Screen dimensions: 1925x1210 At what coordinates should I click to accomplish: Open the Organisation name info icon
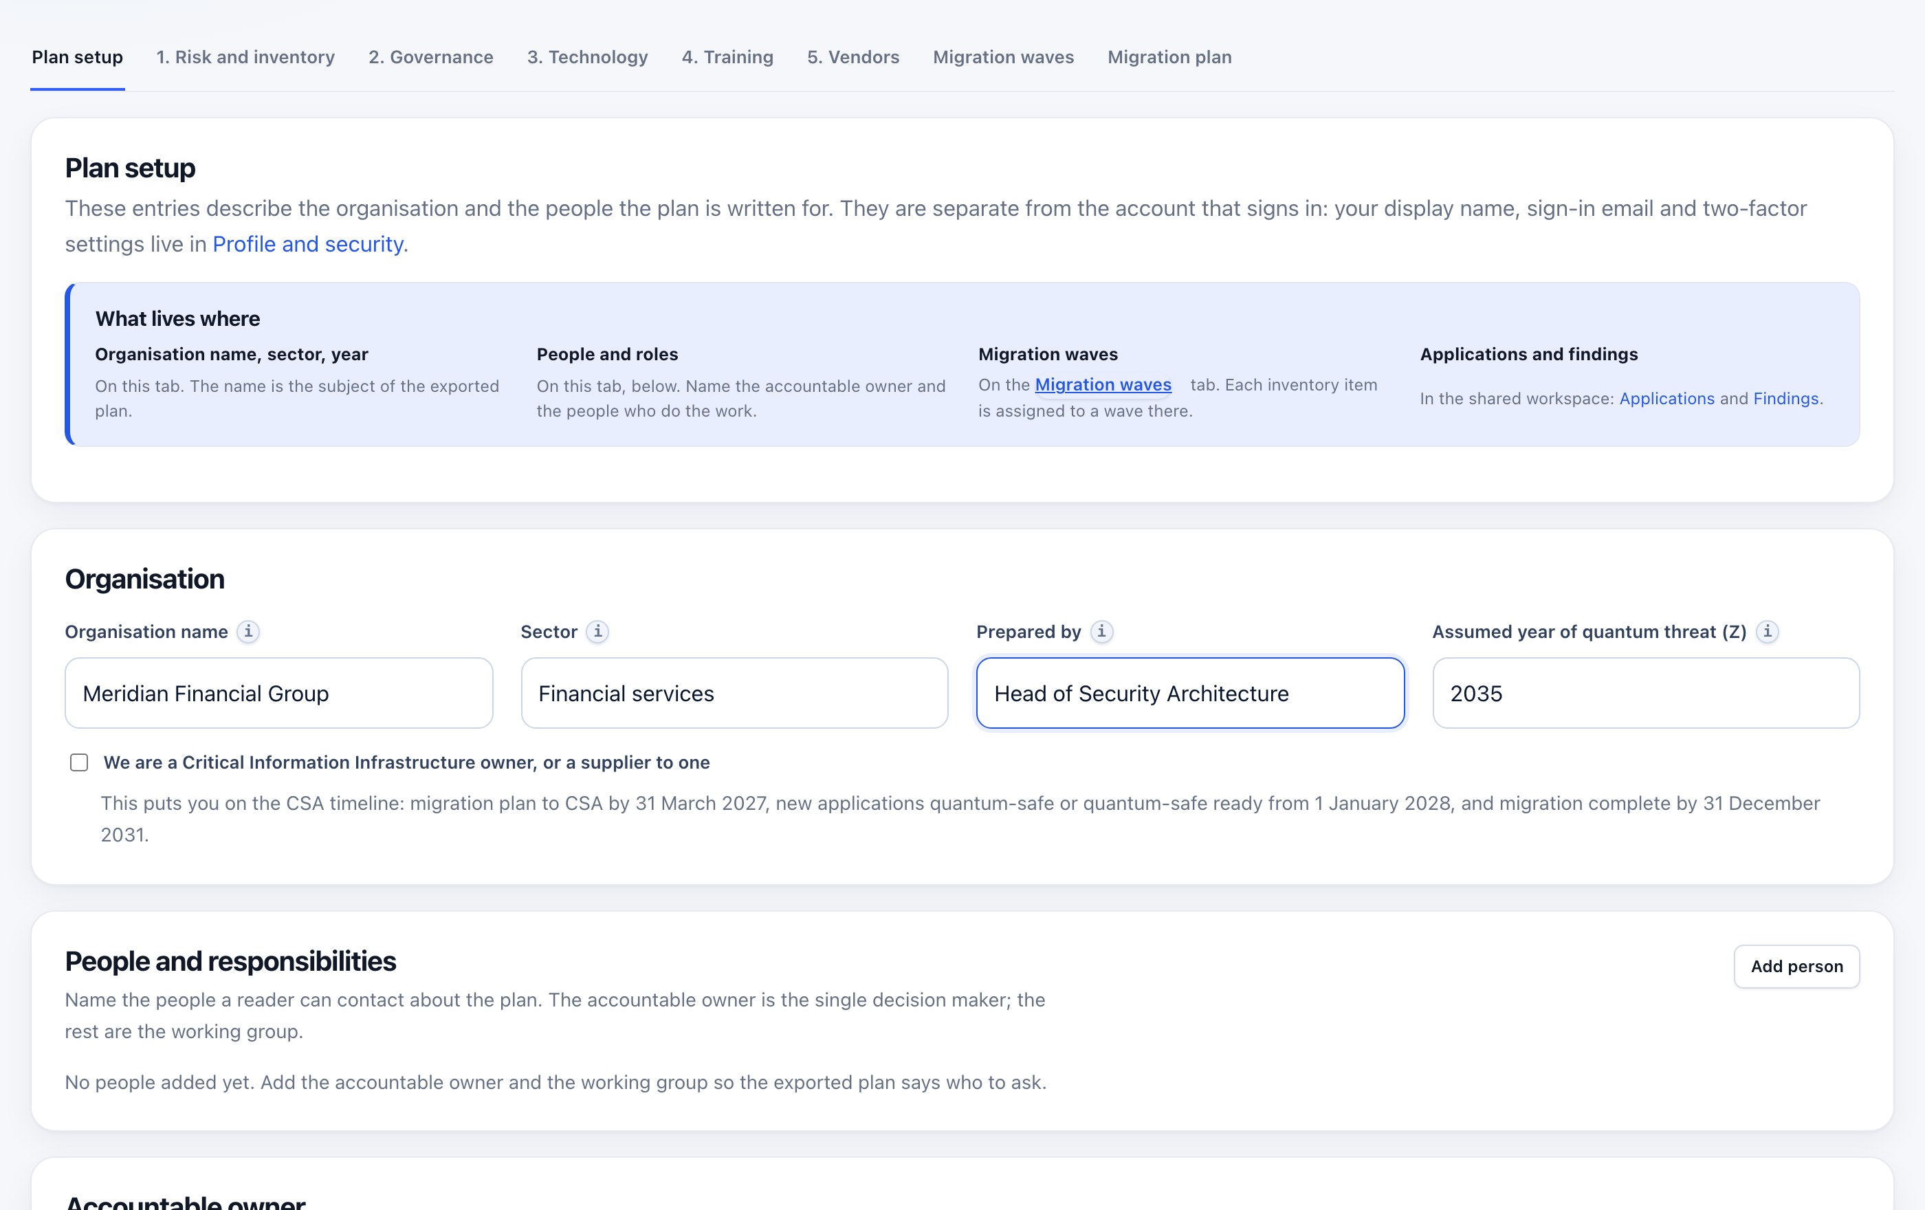pyautogui.click(x=249, y=631)
